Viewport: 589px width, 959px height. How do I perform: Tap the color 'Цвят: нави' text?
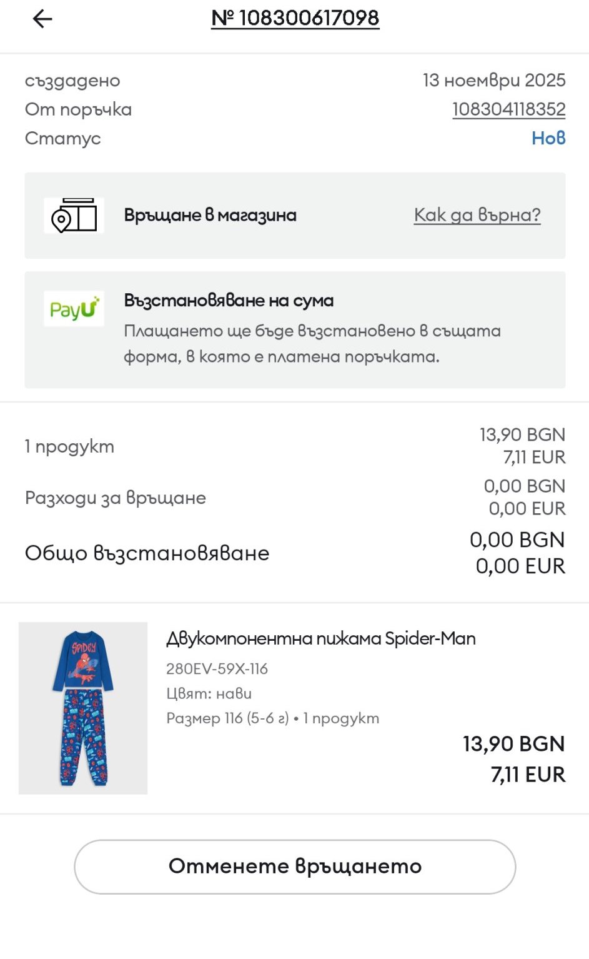209,693
